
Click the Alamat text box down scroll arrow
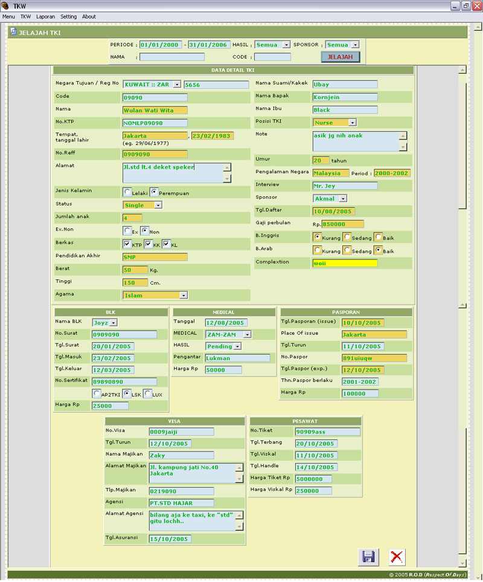(x=227, y=178)
